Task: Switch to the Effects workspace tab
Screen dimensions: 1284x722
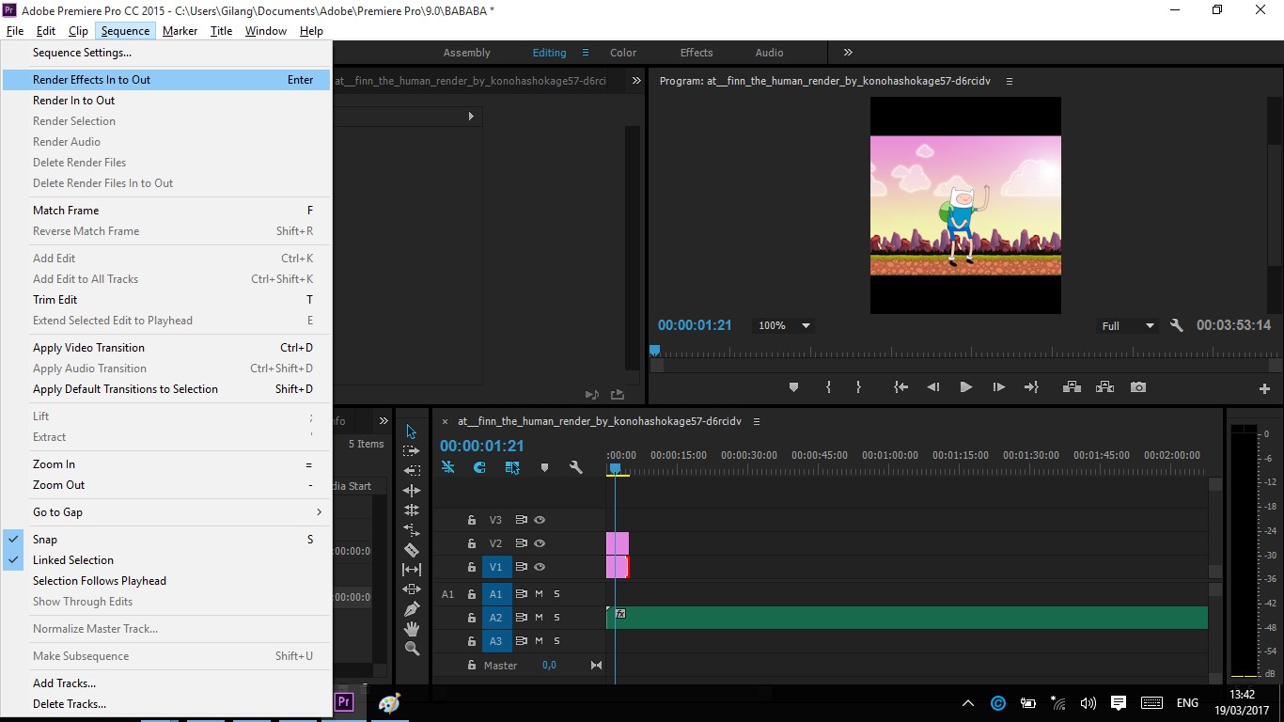Action: (697, 53)
